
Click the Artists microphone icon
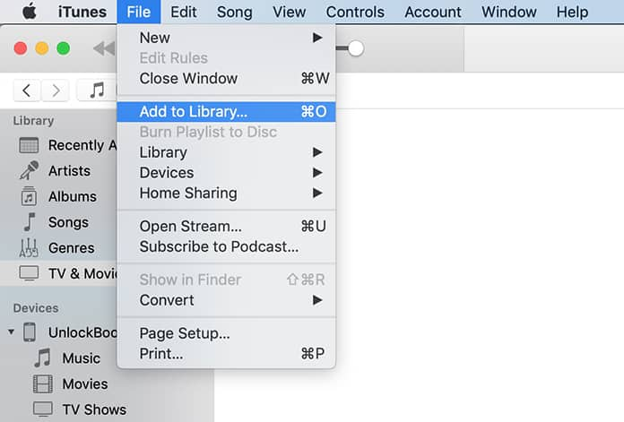point(30,170)
